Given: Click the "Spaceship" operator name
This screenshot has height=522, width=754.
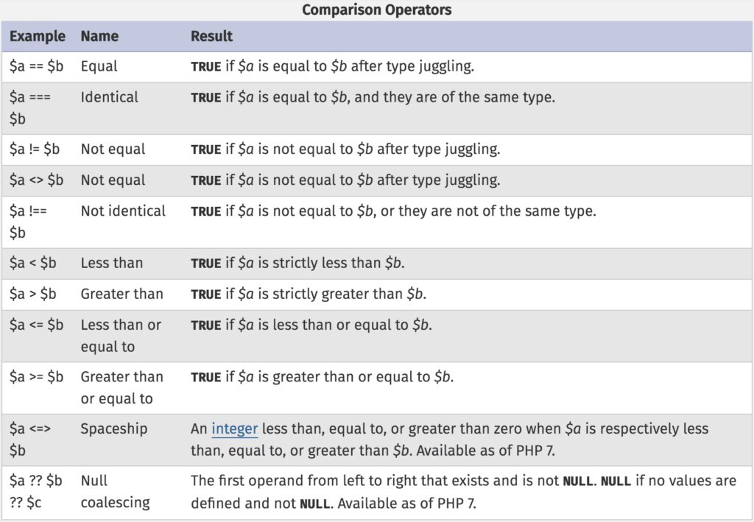Looking at the screenshot, I should [x=114, y=428].
